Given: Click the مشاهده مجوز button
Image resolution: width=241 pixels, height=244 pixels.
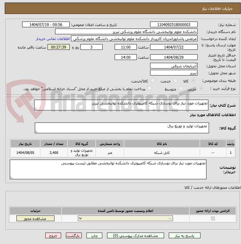Looking at the screenshot, I should pos(35,219).
